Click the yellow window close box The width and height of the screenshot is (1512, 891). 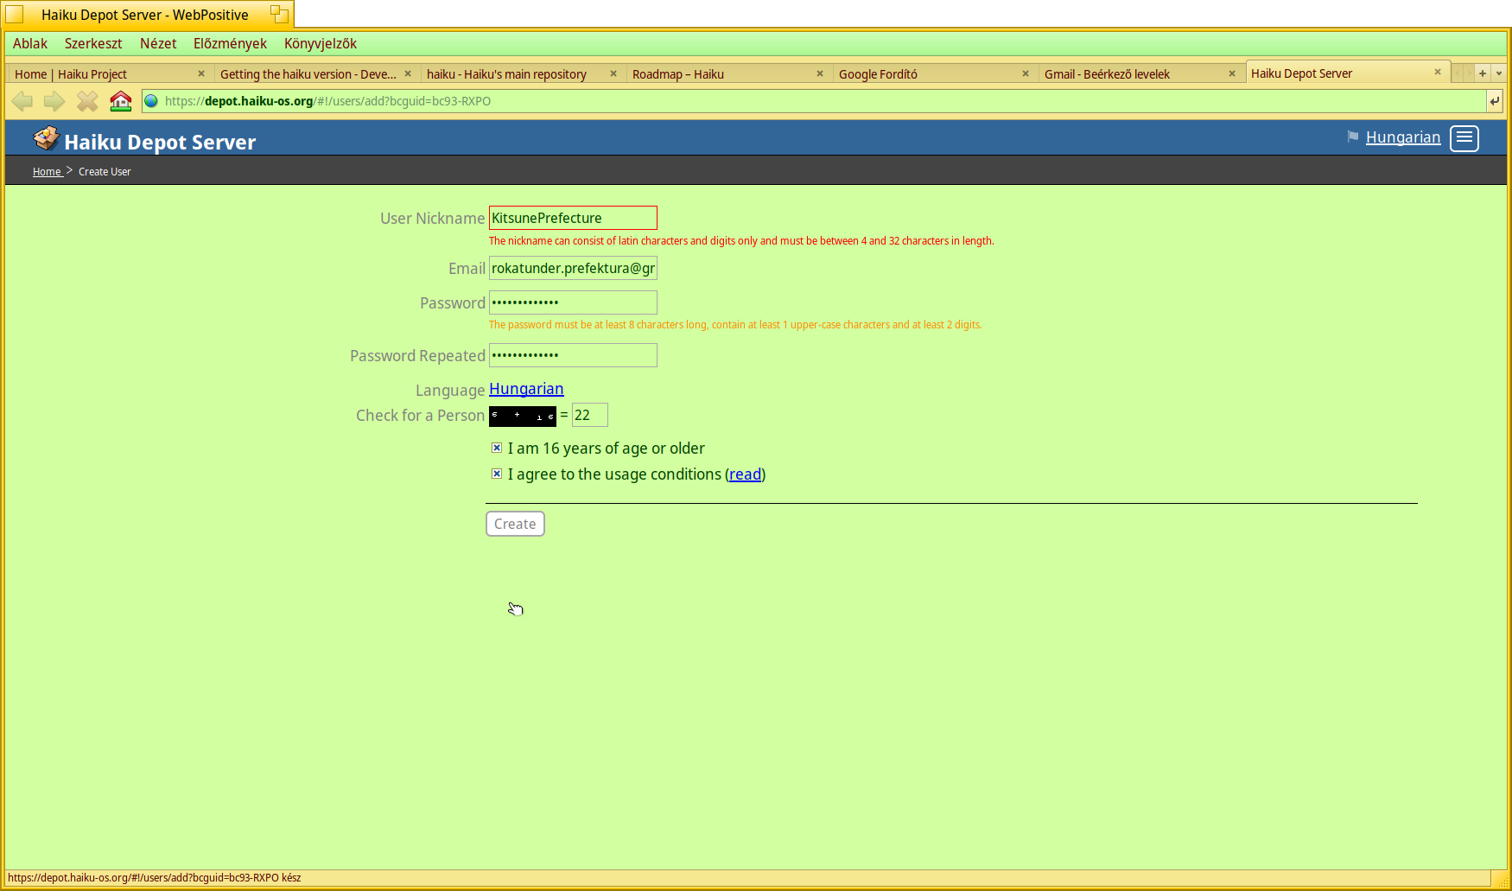[x=15, y=15]
